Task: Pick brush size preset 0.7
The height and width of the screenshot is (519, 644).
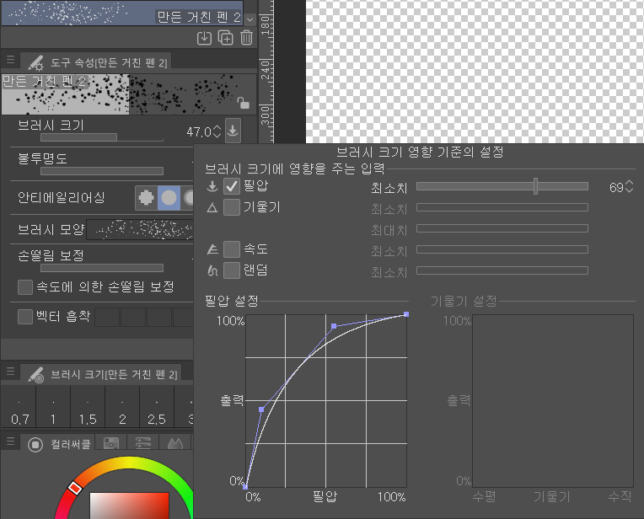Action: [19, 408]
